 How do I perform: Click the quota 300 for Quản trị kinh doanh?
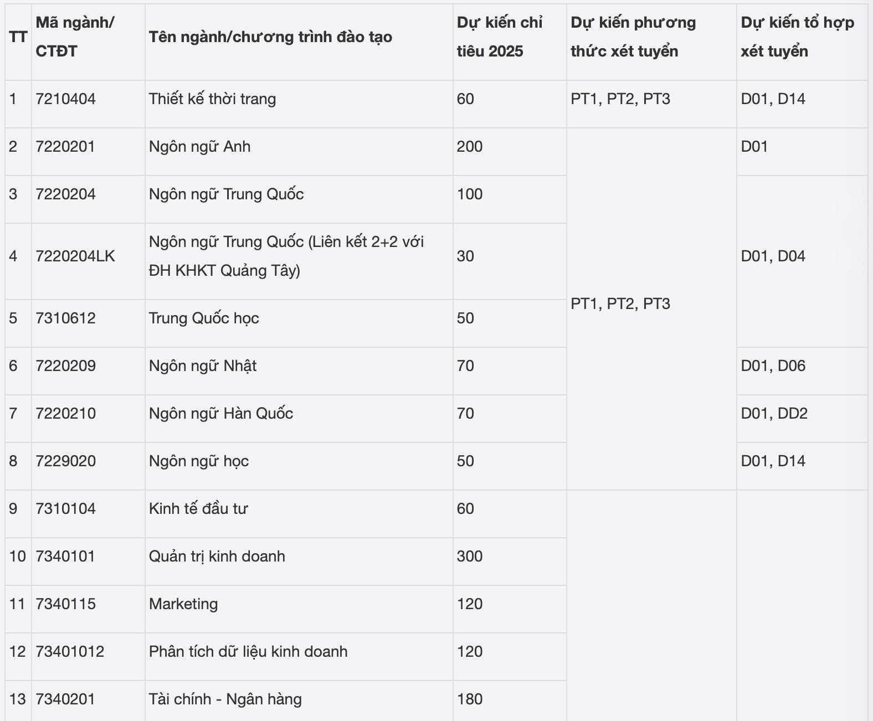(470, 557)
